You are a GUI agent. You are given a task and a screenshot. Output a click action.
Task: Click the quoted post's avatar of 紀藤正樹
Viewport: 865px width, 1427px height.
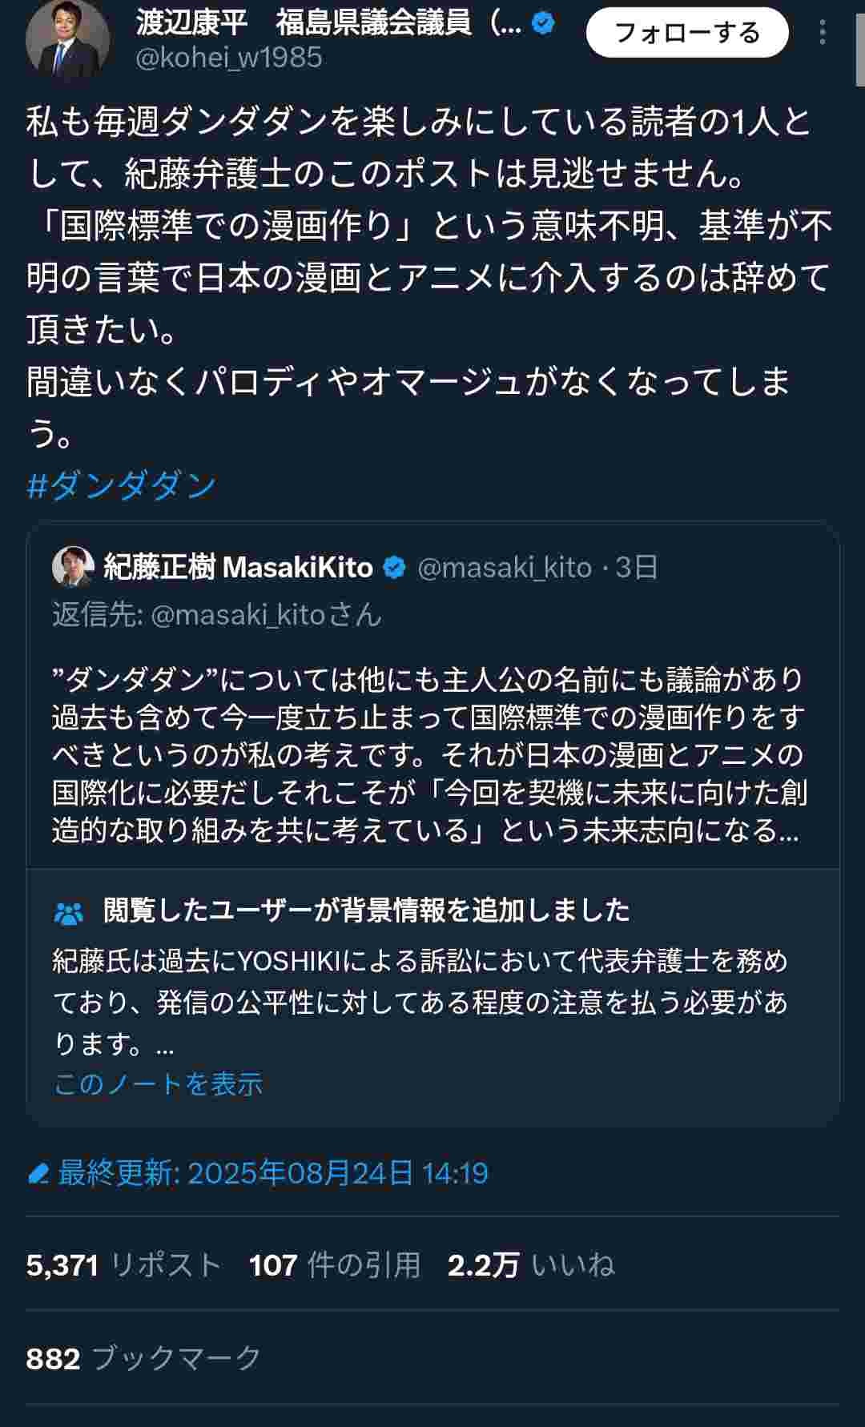click(x=73, y=567)
